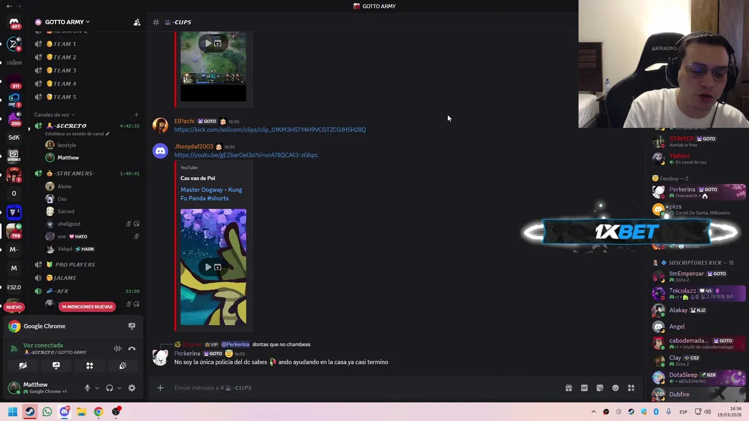
Task: Play the top embedded video clip
Action: tap(208, 43)
